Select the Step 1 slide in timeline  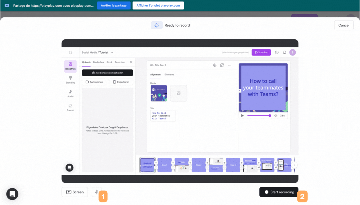[x=164, y=165]
